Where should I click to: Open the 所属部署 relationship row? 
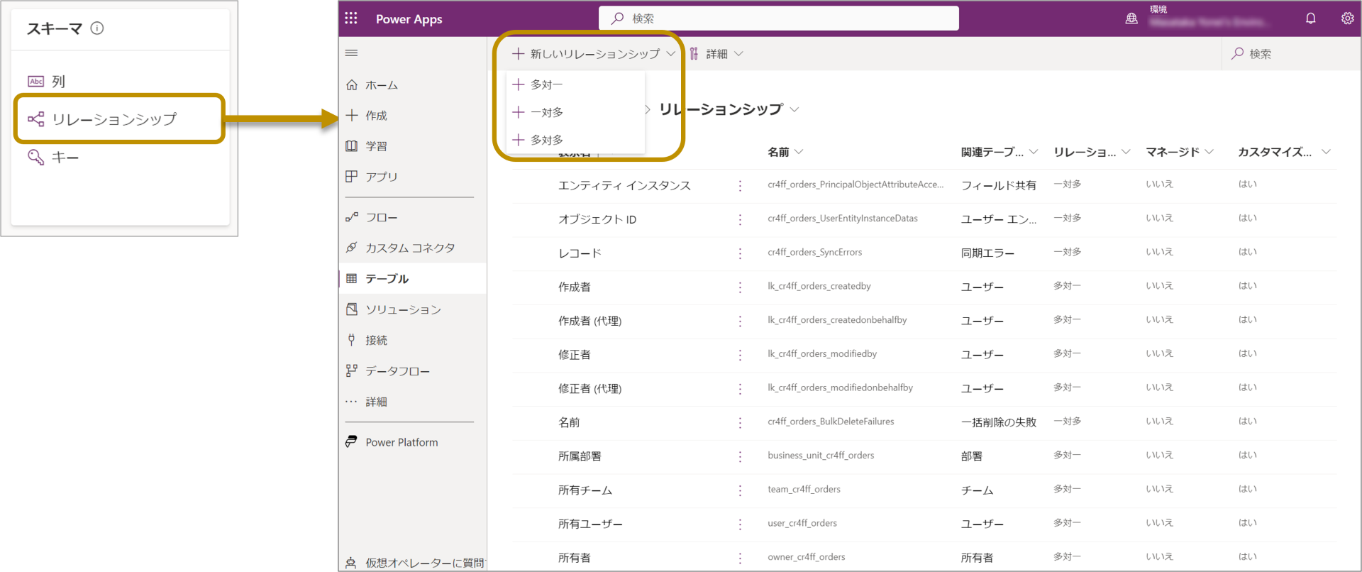point(580,456)
